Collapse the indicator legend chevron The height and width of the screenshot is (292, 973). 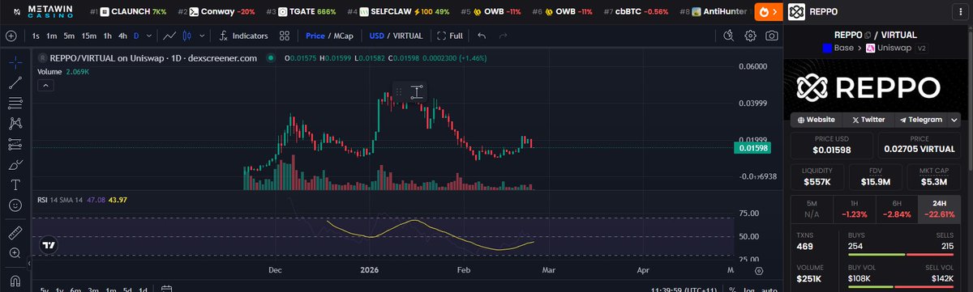pos(46,85)
